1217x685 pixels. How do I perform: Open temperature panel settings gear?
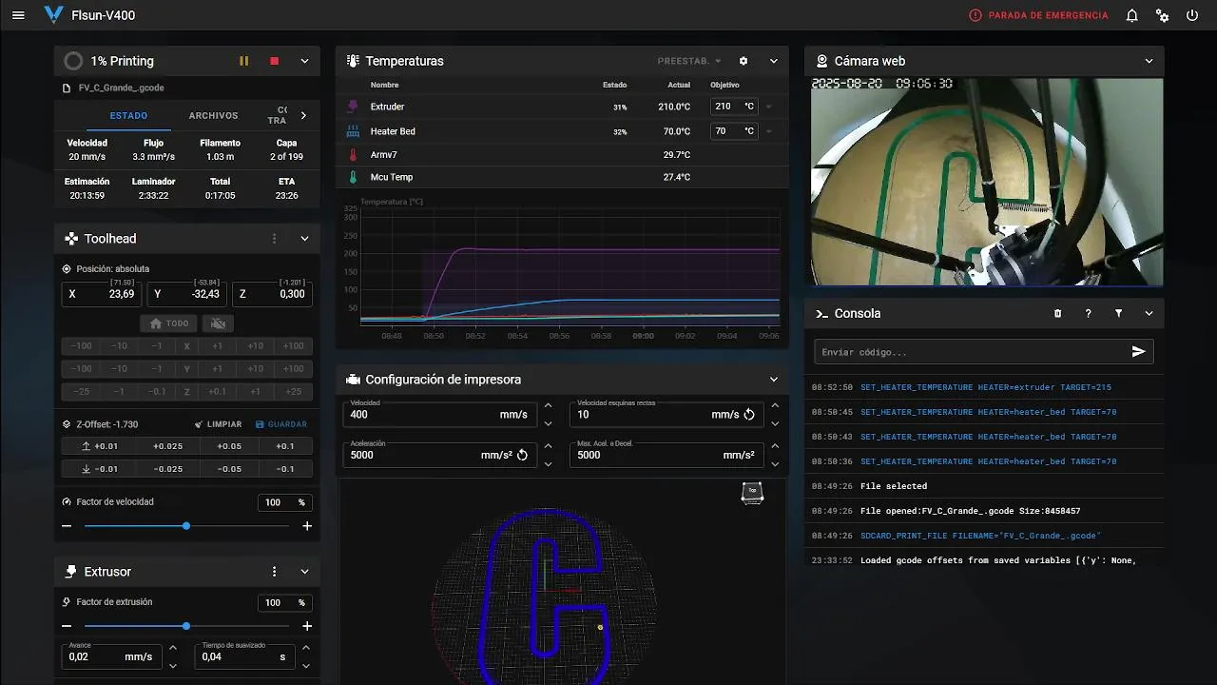tap(744, 61)
